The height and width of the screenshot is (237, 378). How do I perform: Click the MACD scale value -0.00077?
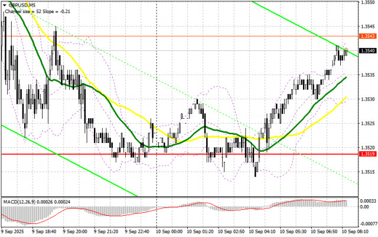coord(367,224)
